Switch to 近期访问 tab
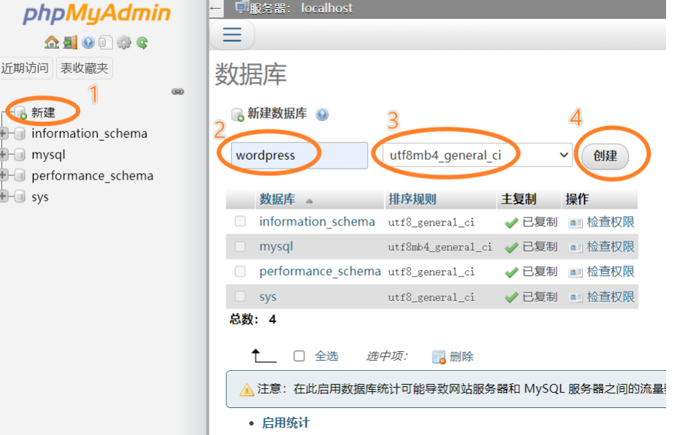 coord(25,69)
